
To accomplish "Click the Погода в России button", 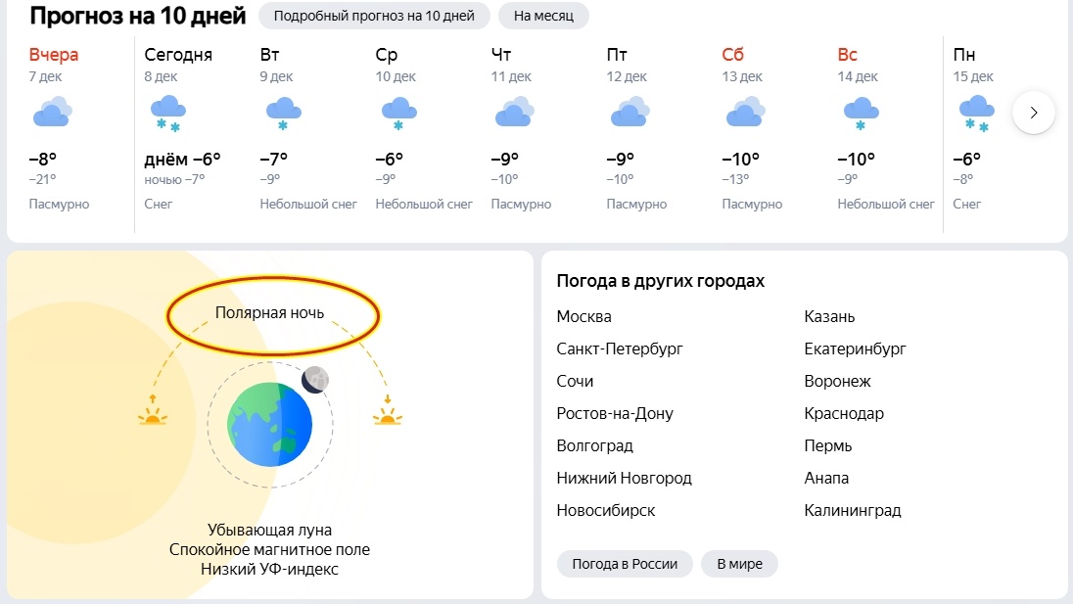I will click(625, 564).
